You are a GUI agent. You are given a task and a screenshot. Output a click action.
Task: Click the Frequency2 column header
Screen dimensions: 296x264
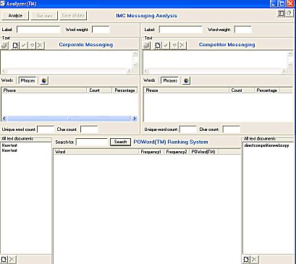click(177, 152)
